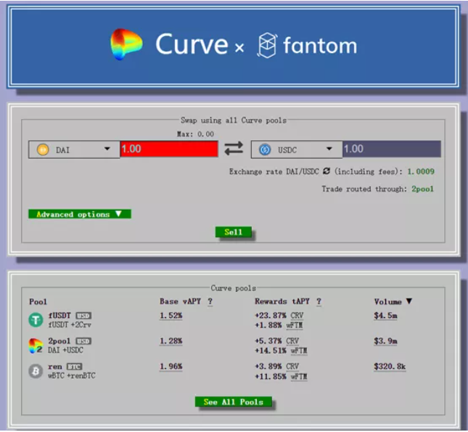Open the DAI token dropdown

107,150
